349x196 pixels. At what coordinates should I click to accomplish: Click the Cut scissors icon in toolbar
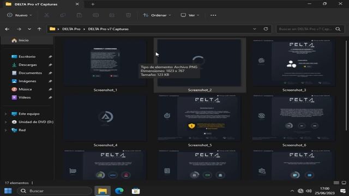point(46,15)
